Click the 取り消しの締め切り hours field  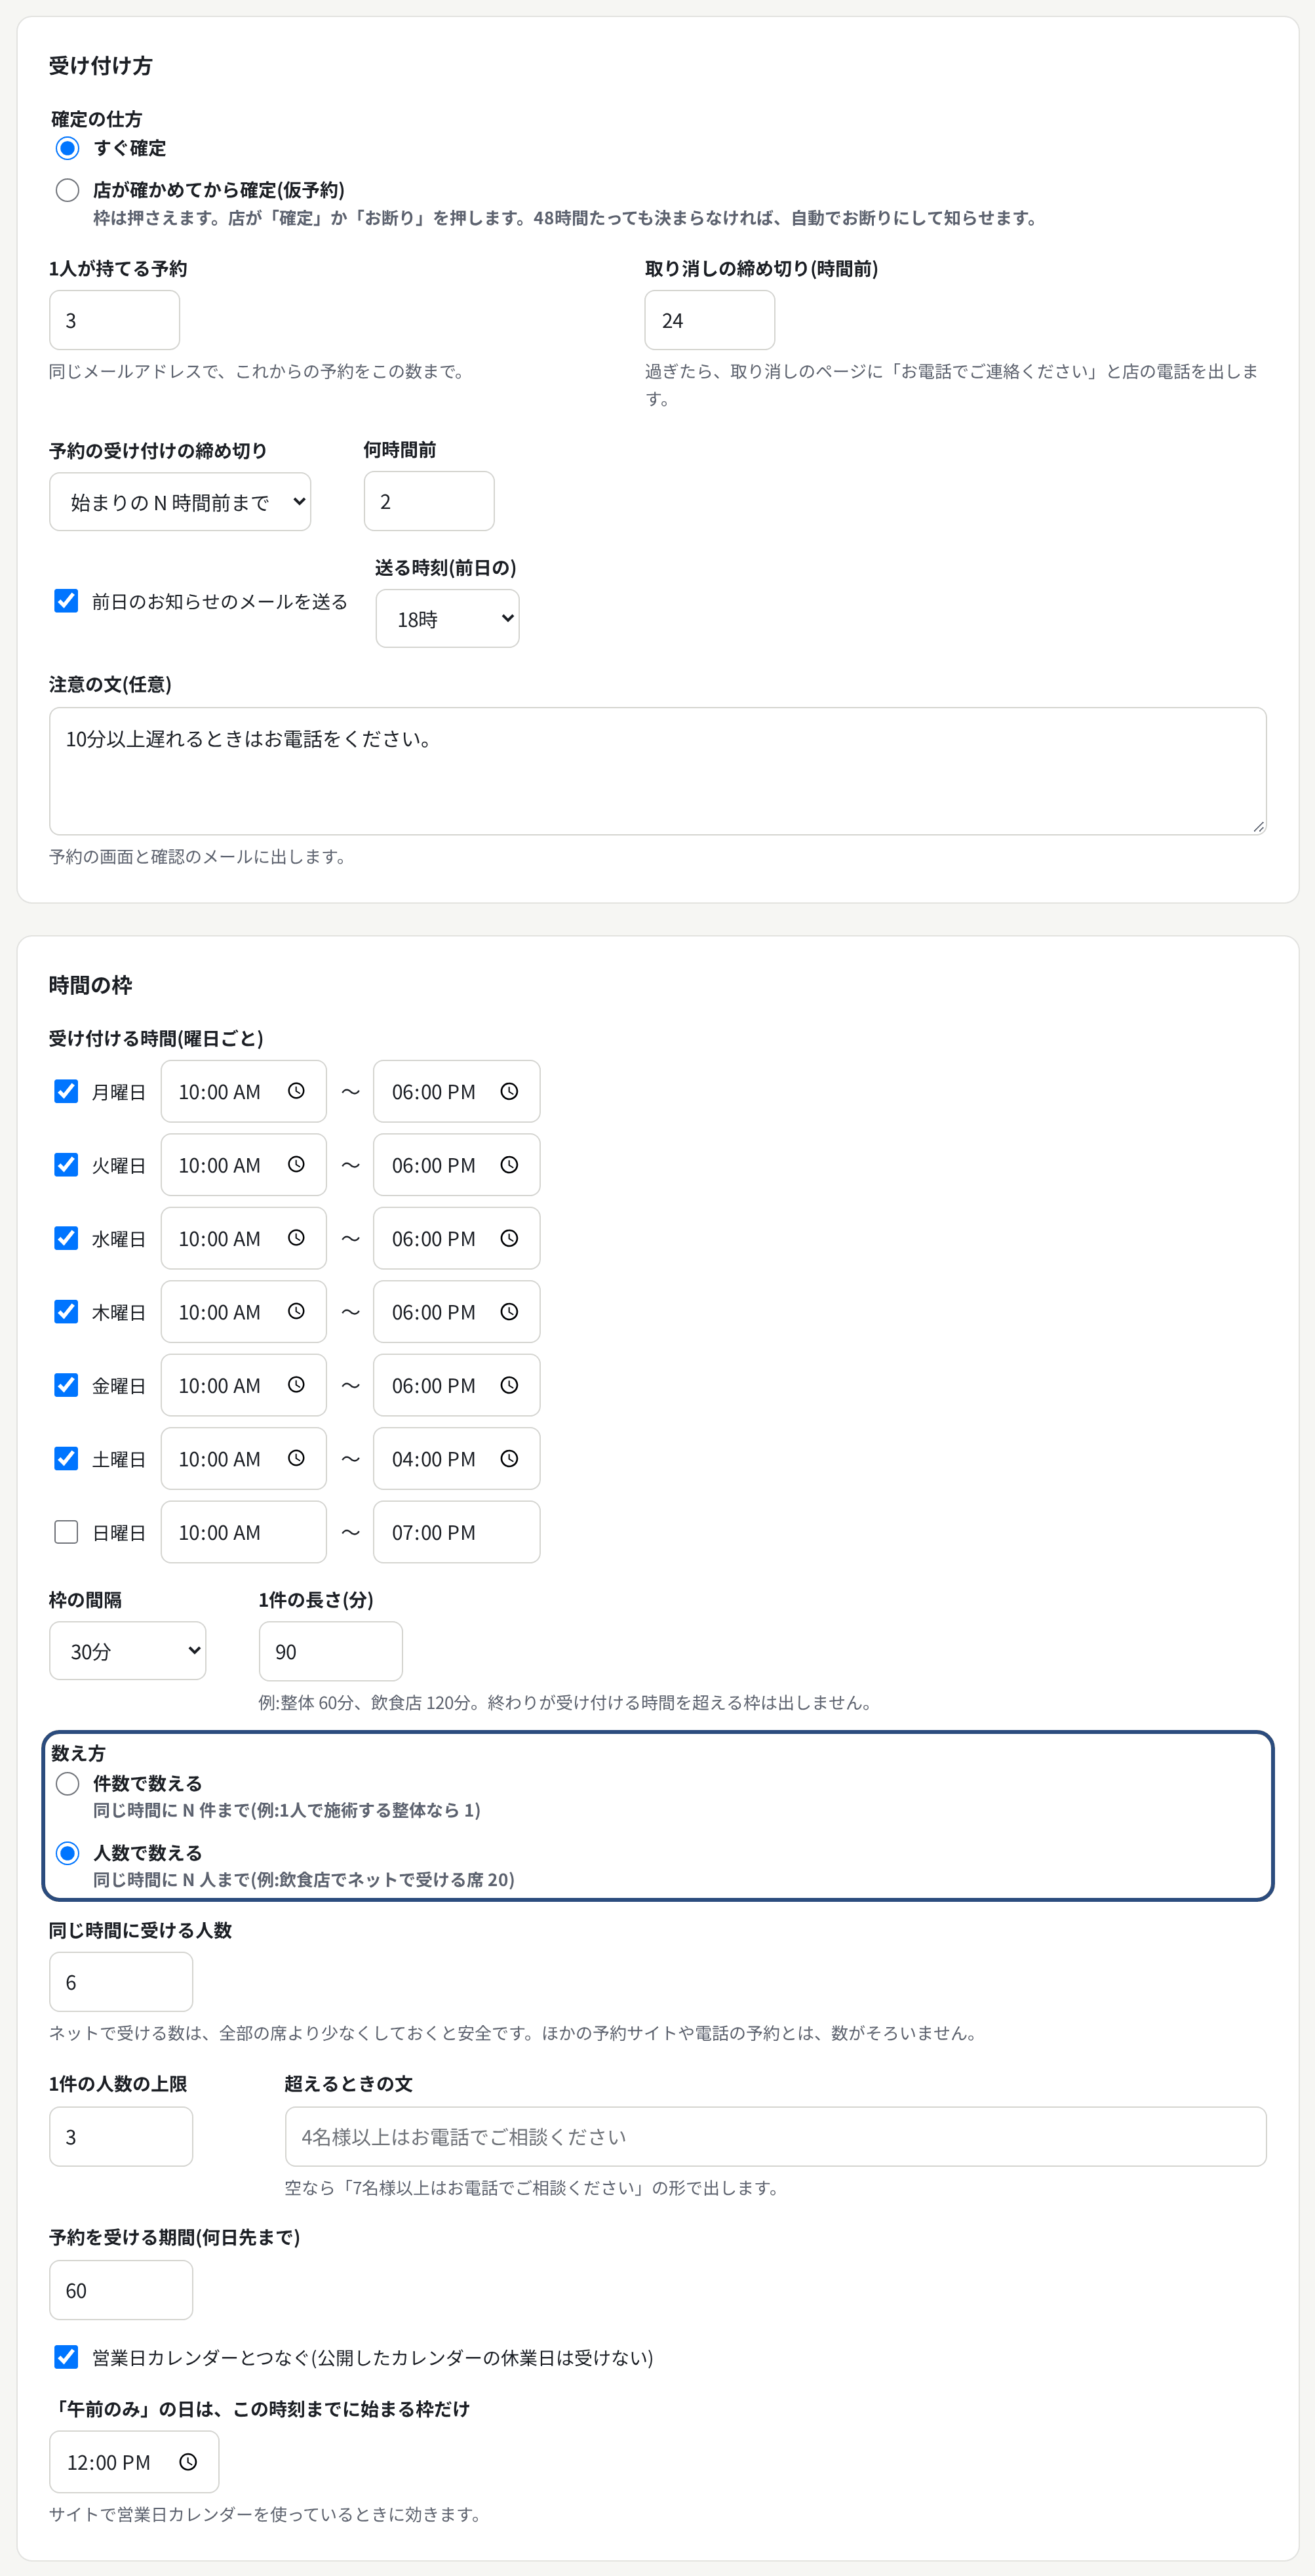[x=709, y=320]
